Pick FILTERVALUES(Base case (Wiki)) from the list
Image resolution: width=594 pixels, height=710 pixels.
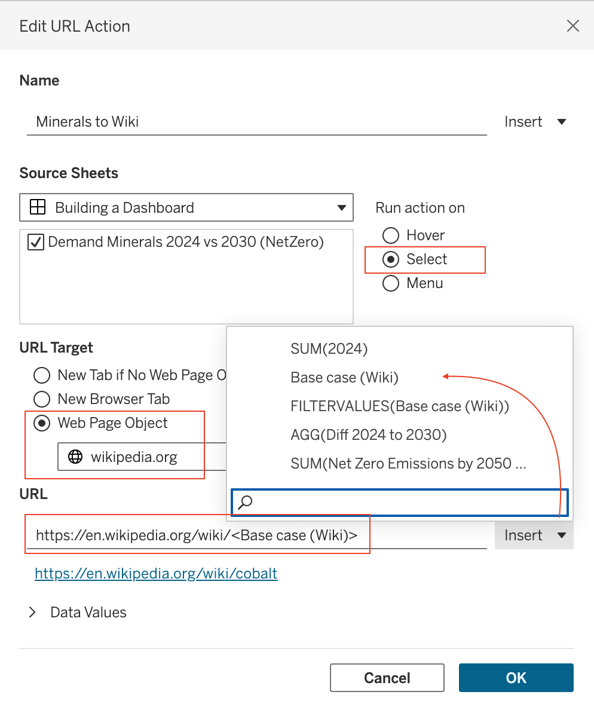tap(400, 406)
